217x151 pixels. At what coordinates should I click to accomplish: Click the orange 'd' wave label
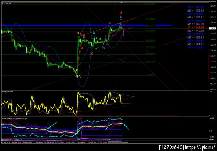pos(121,13)
